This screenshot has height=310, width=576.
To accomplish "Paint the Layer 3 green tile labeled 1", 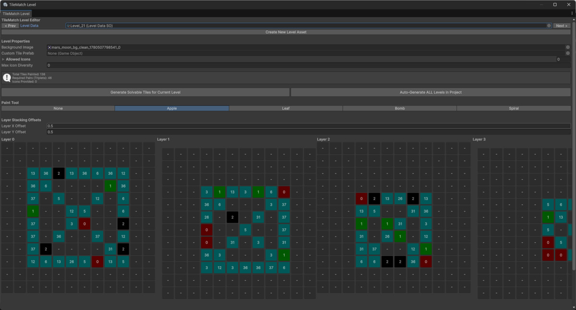I will pos(548,217).
